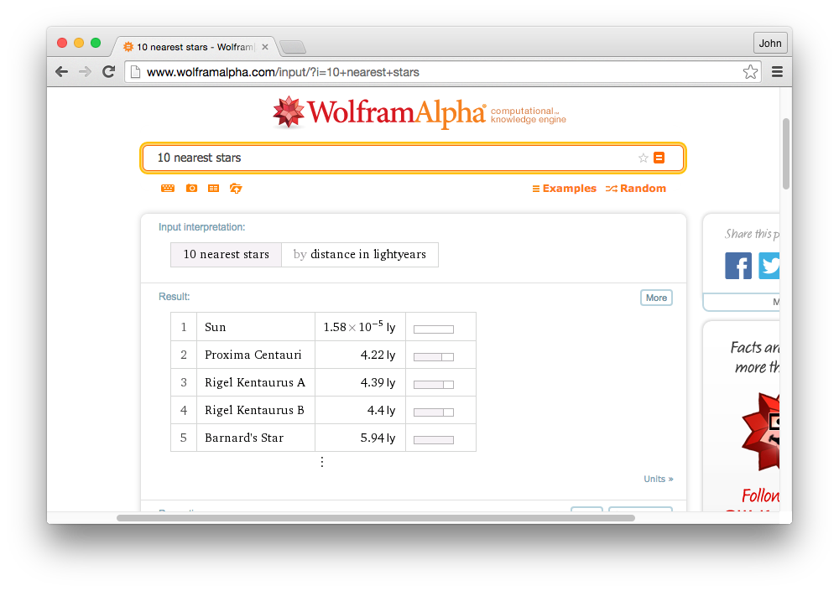839x591 pixels.
Task: Click Proxima Centauri's distance bar
Action: click(x=434, y=357)
